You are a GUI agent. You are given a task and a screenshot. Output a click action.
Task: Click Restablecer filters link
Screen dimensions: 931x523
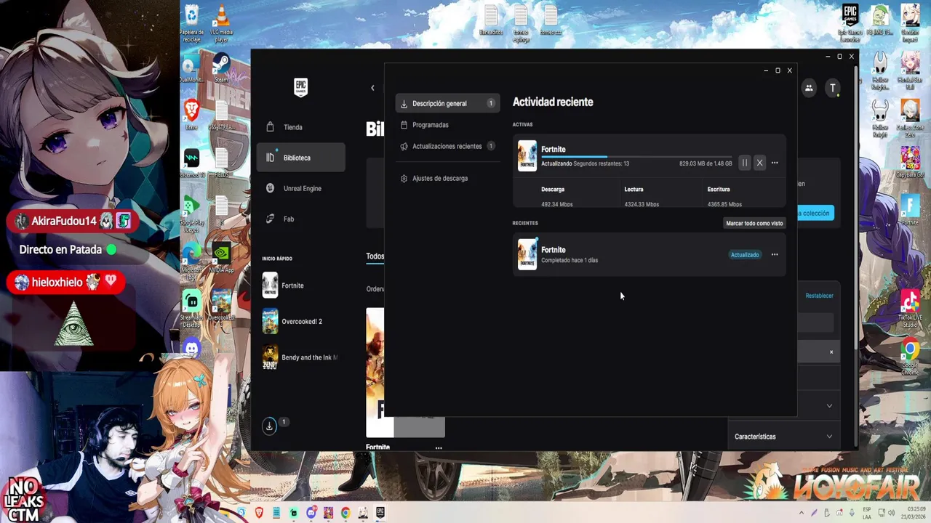click(x=820, y=296)
